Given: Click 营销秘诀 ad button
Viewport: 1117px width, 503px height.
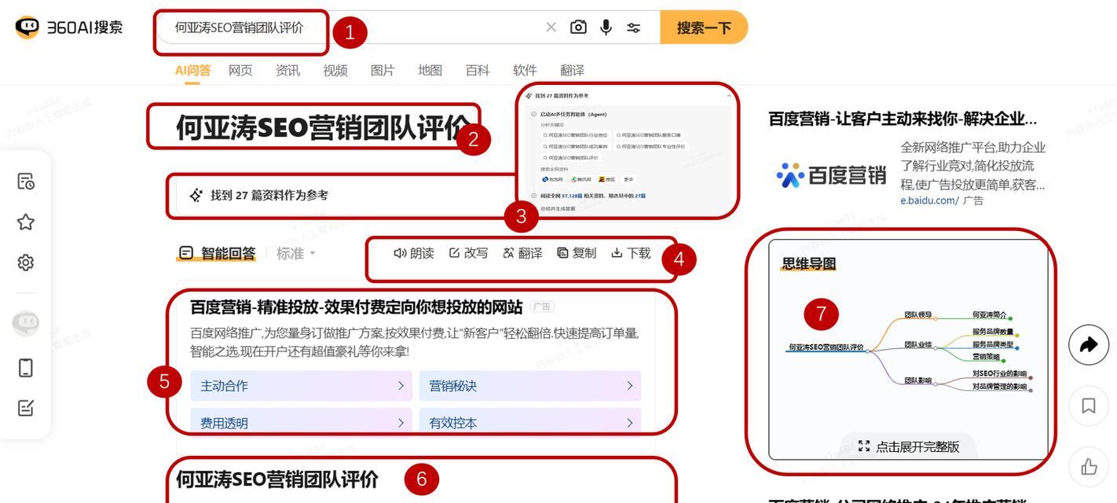Looking at the screenshot, I should click(530, 386).
